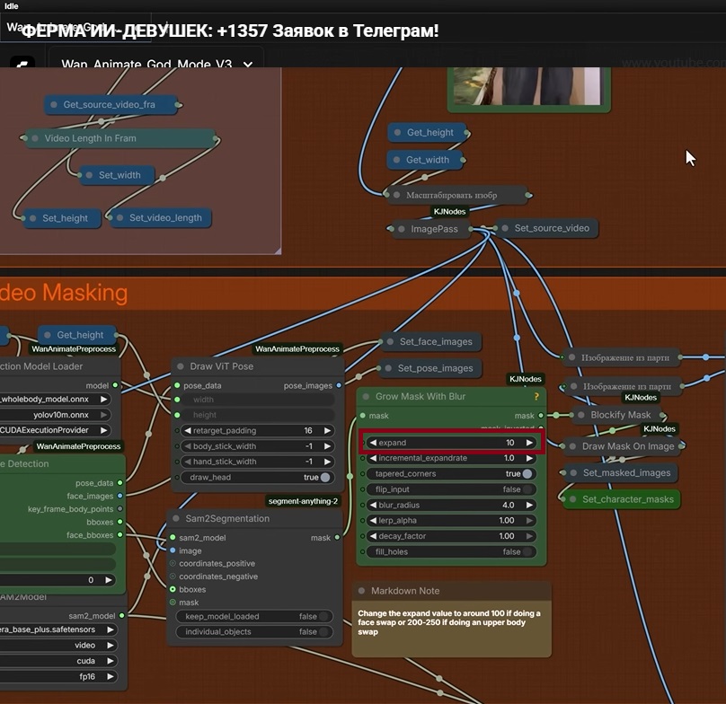
Task: Click the sam2_model input port on Sam2Segmentation
Action: [x=173, y=537]
